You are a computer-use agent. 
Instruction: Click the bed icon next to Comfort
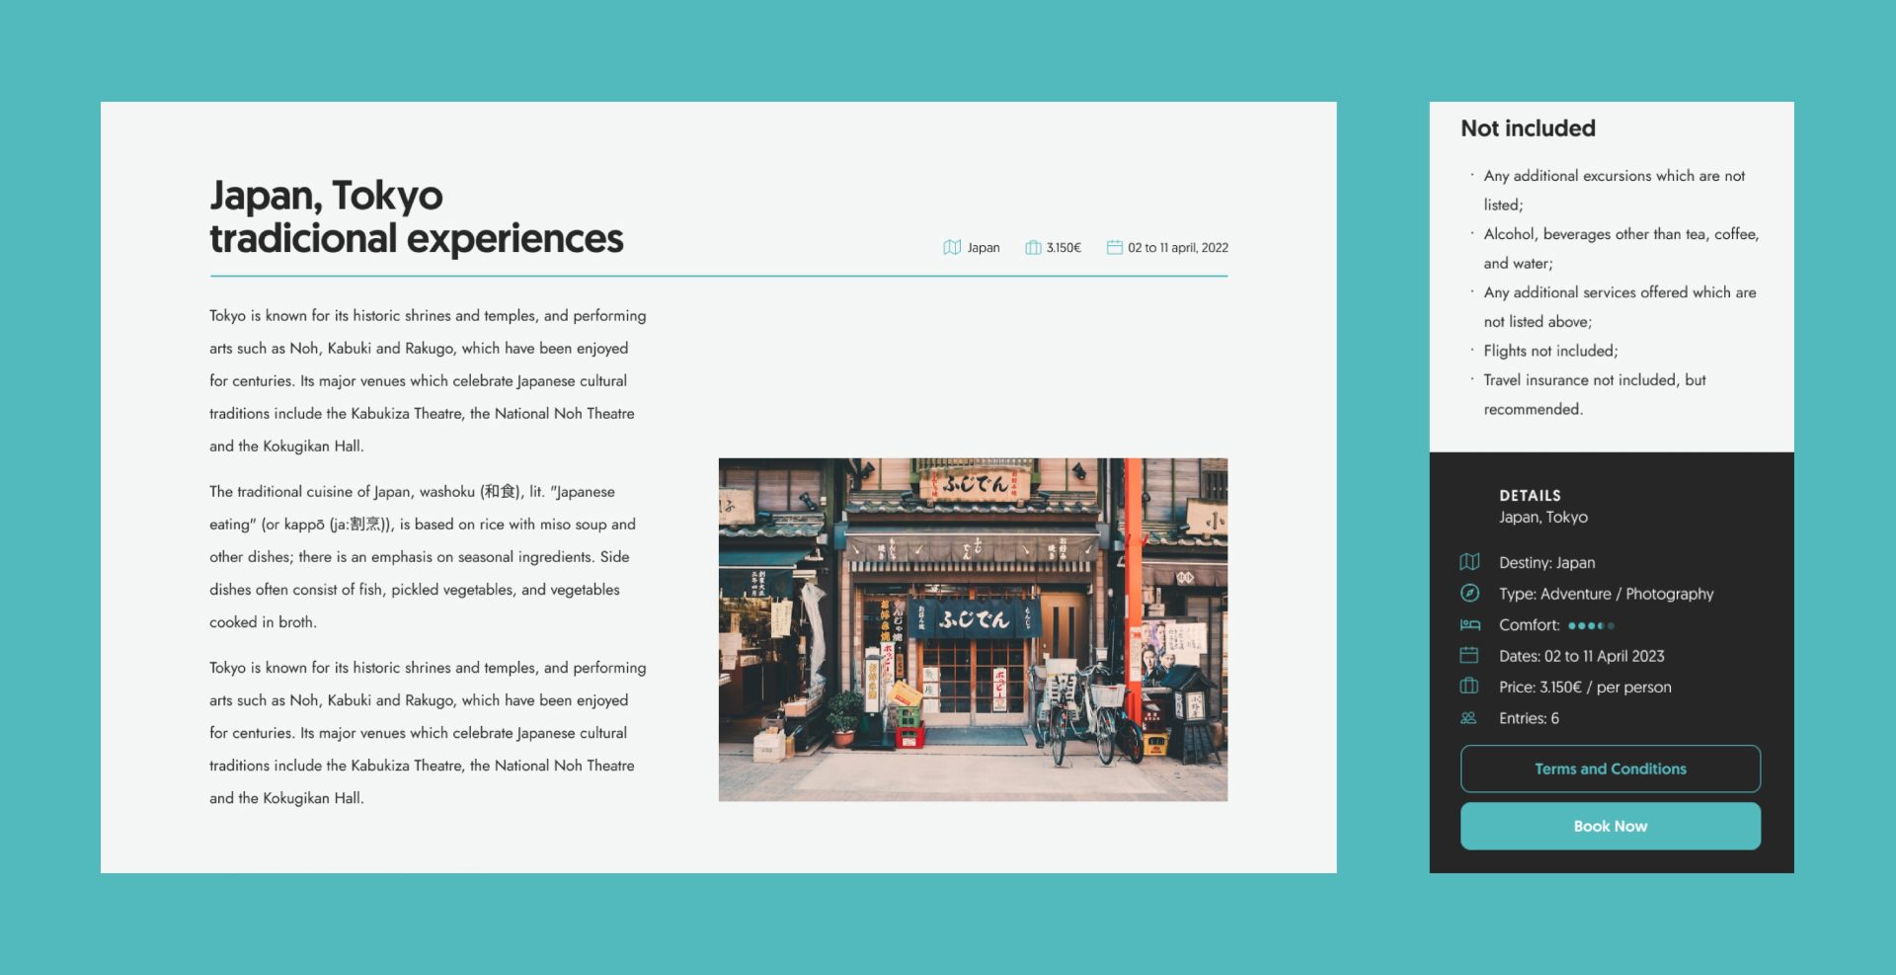[x=1469, y=625]
